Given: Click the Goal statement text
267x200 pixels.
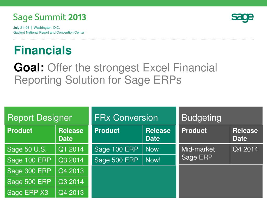Looking at the screenshot, I should point(116,73).
